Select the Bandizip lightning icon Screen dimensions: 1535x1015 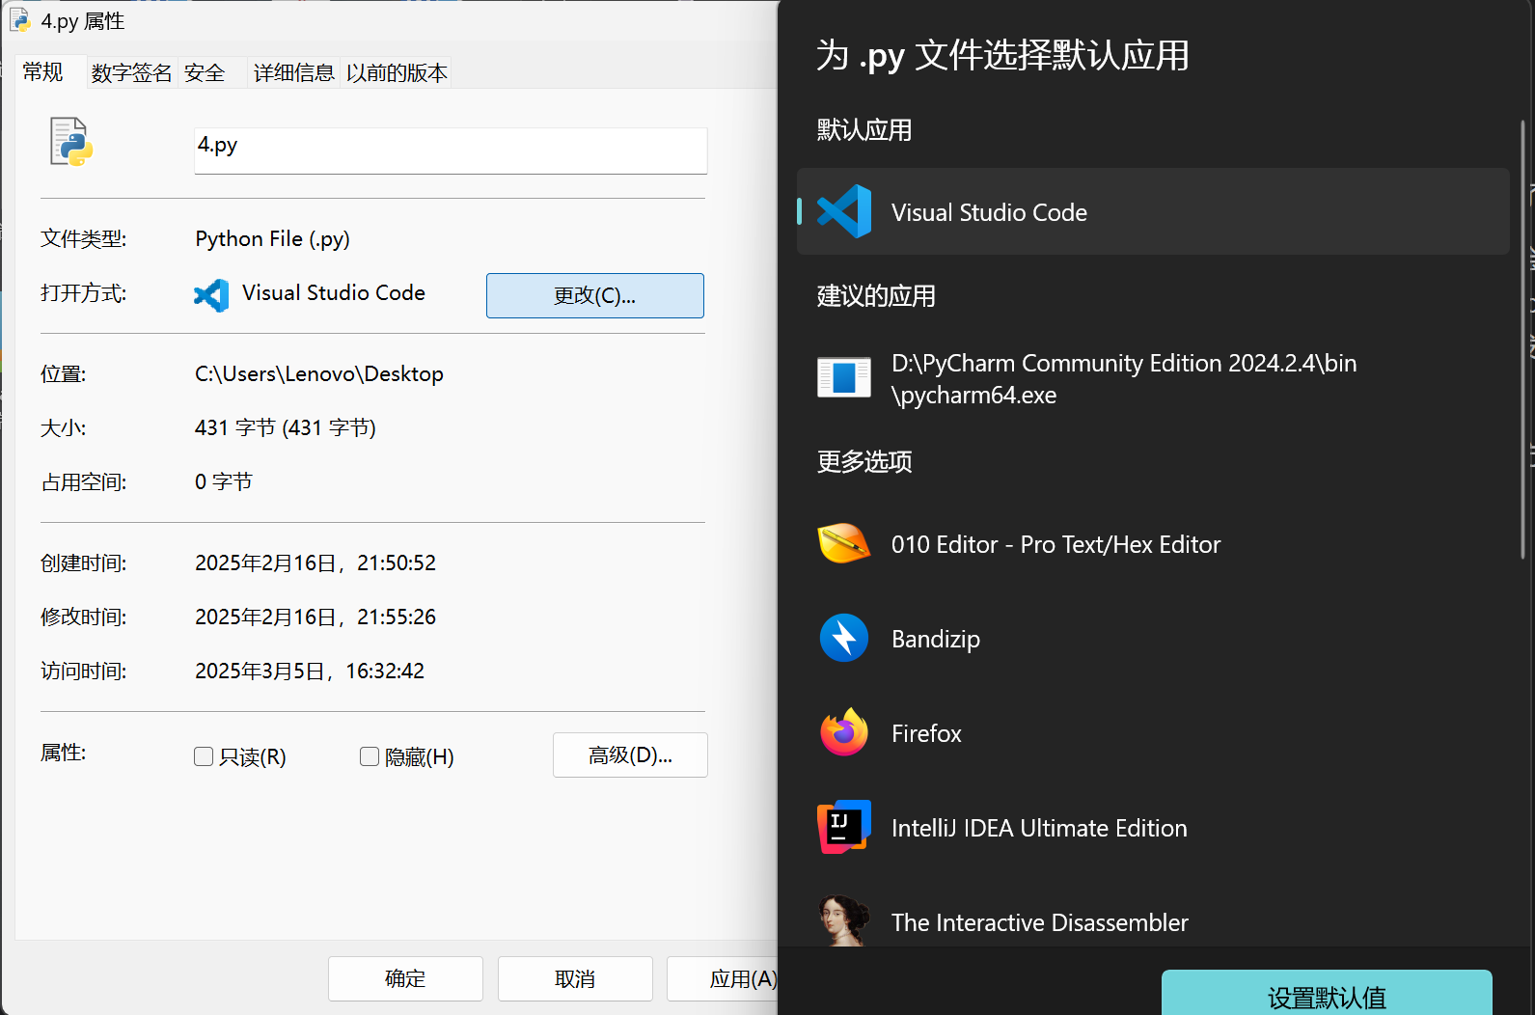[x=844, y=638]
